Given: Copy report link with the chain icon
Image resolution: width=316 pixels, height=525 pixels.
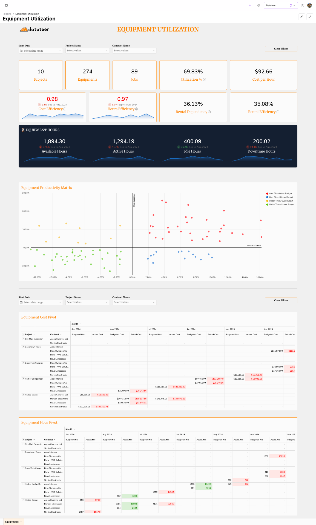Looking at the screenshot, I should click(x=302, y=17).
